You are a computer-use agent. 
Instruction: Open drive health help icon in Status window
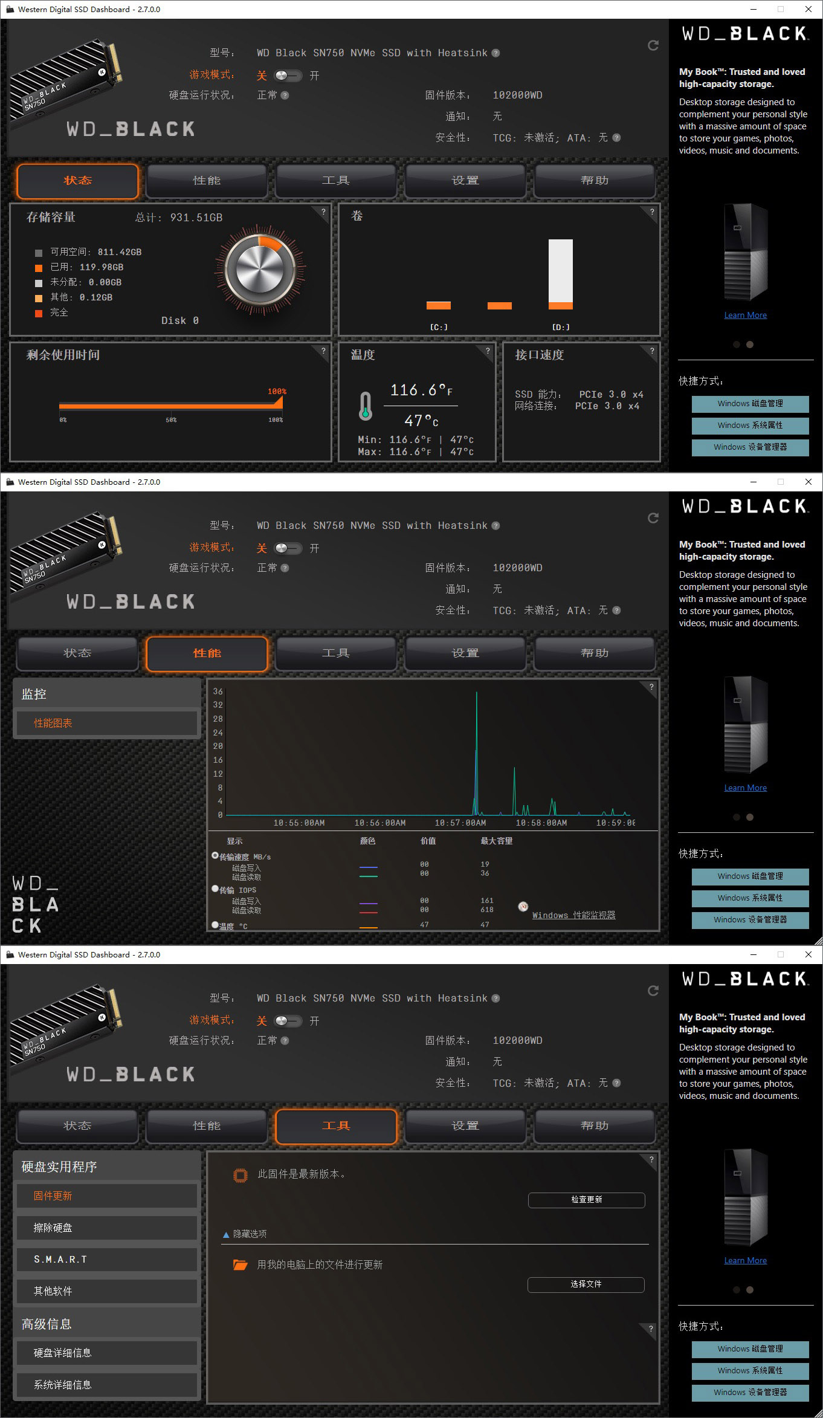click(285, 96)
